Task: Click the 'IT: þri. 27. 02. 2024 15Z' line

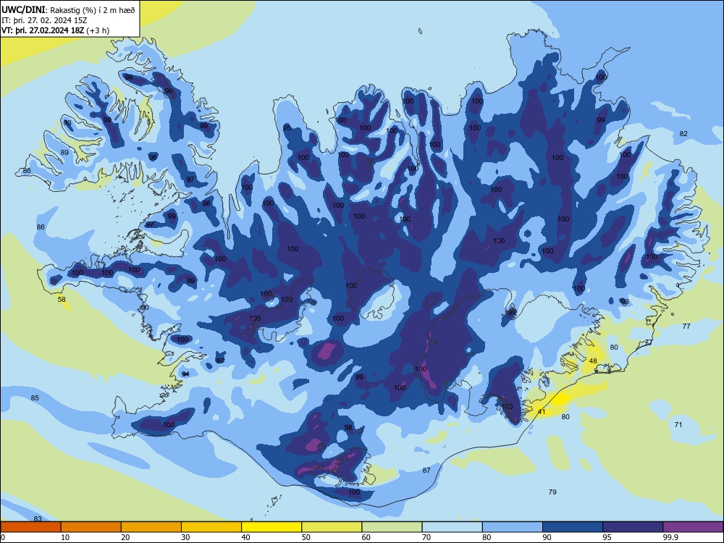Action: [x=44, y=20]
